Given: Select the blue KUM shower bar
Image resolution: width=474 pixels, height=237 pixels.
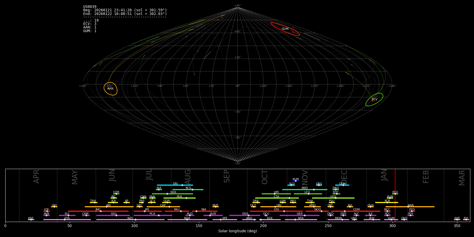Looking at the screenshot, I should (296, 181).
